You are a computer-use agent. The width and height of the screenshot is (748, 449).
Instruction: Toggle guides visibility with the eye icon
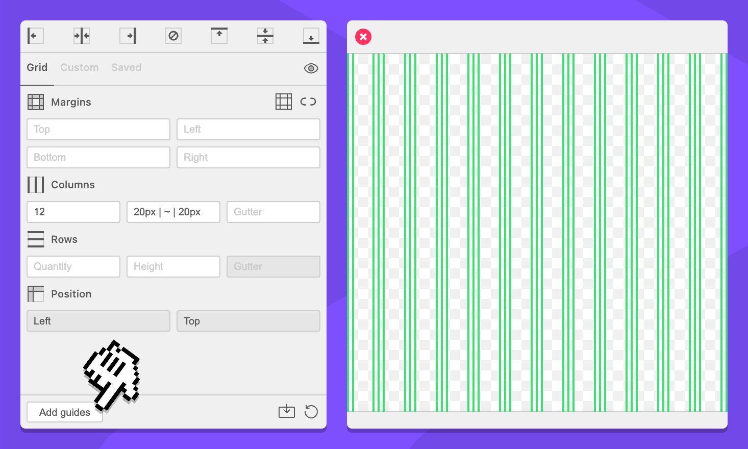coord(311,68)
